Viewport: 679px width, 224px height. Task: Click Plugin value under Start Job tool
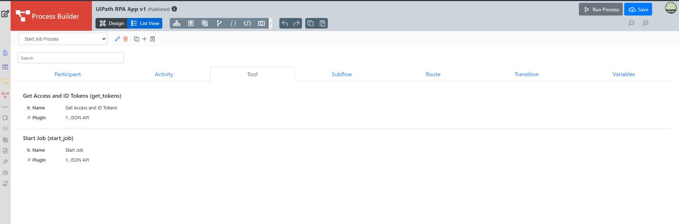77,160
